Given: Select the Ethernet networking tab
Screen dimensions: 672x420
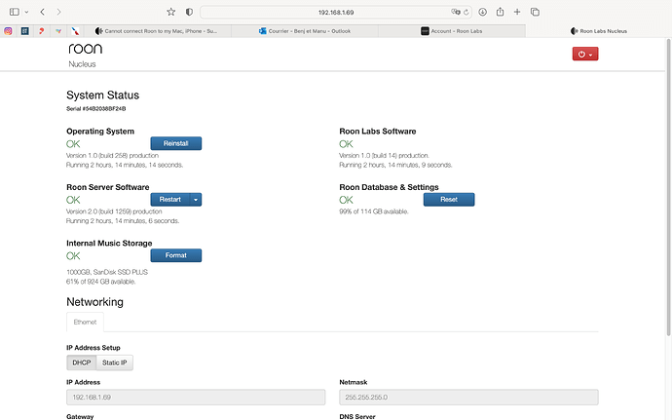Looking at the screenshot, I should [x=84, y=322].
